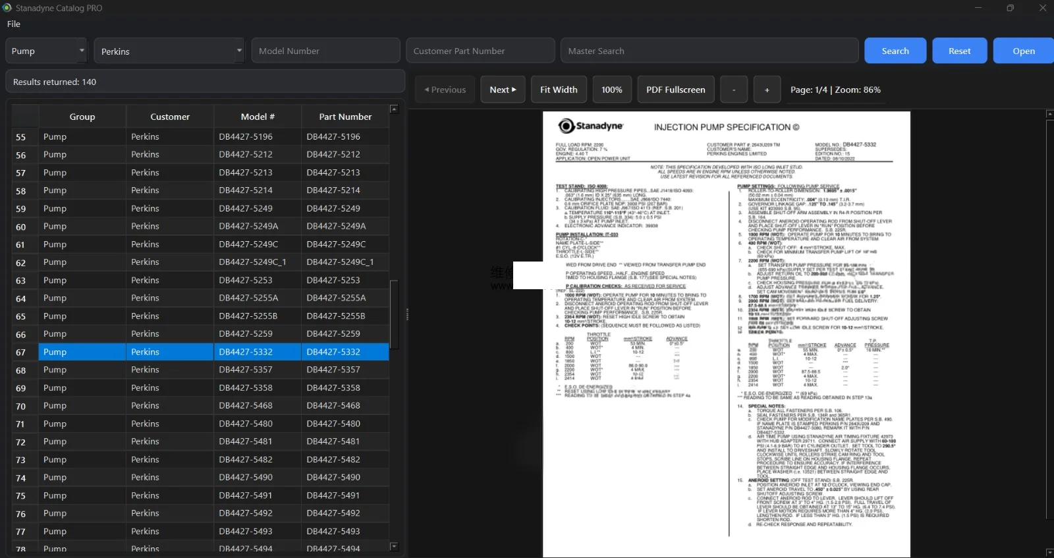Advance with the Next page button
The image size is (1054, 558).
[503, 90]
